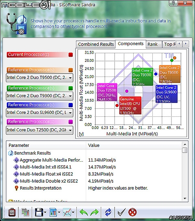Click the Intel Core Duo T2500 chart label

[107, 92]
